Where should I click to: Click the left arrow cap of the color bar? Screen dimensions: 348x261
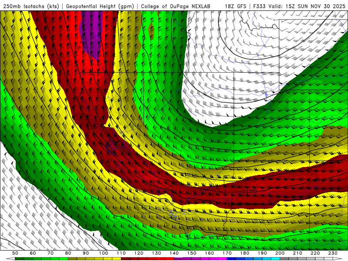(11, 259)
